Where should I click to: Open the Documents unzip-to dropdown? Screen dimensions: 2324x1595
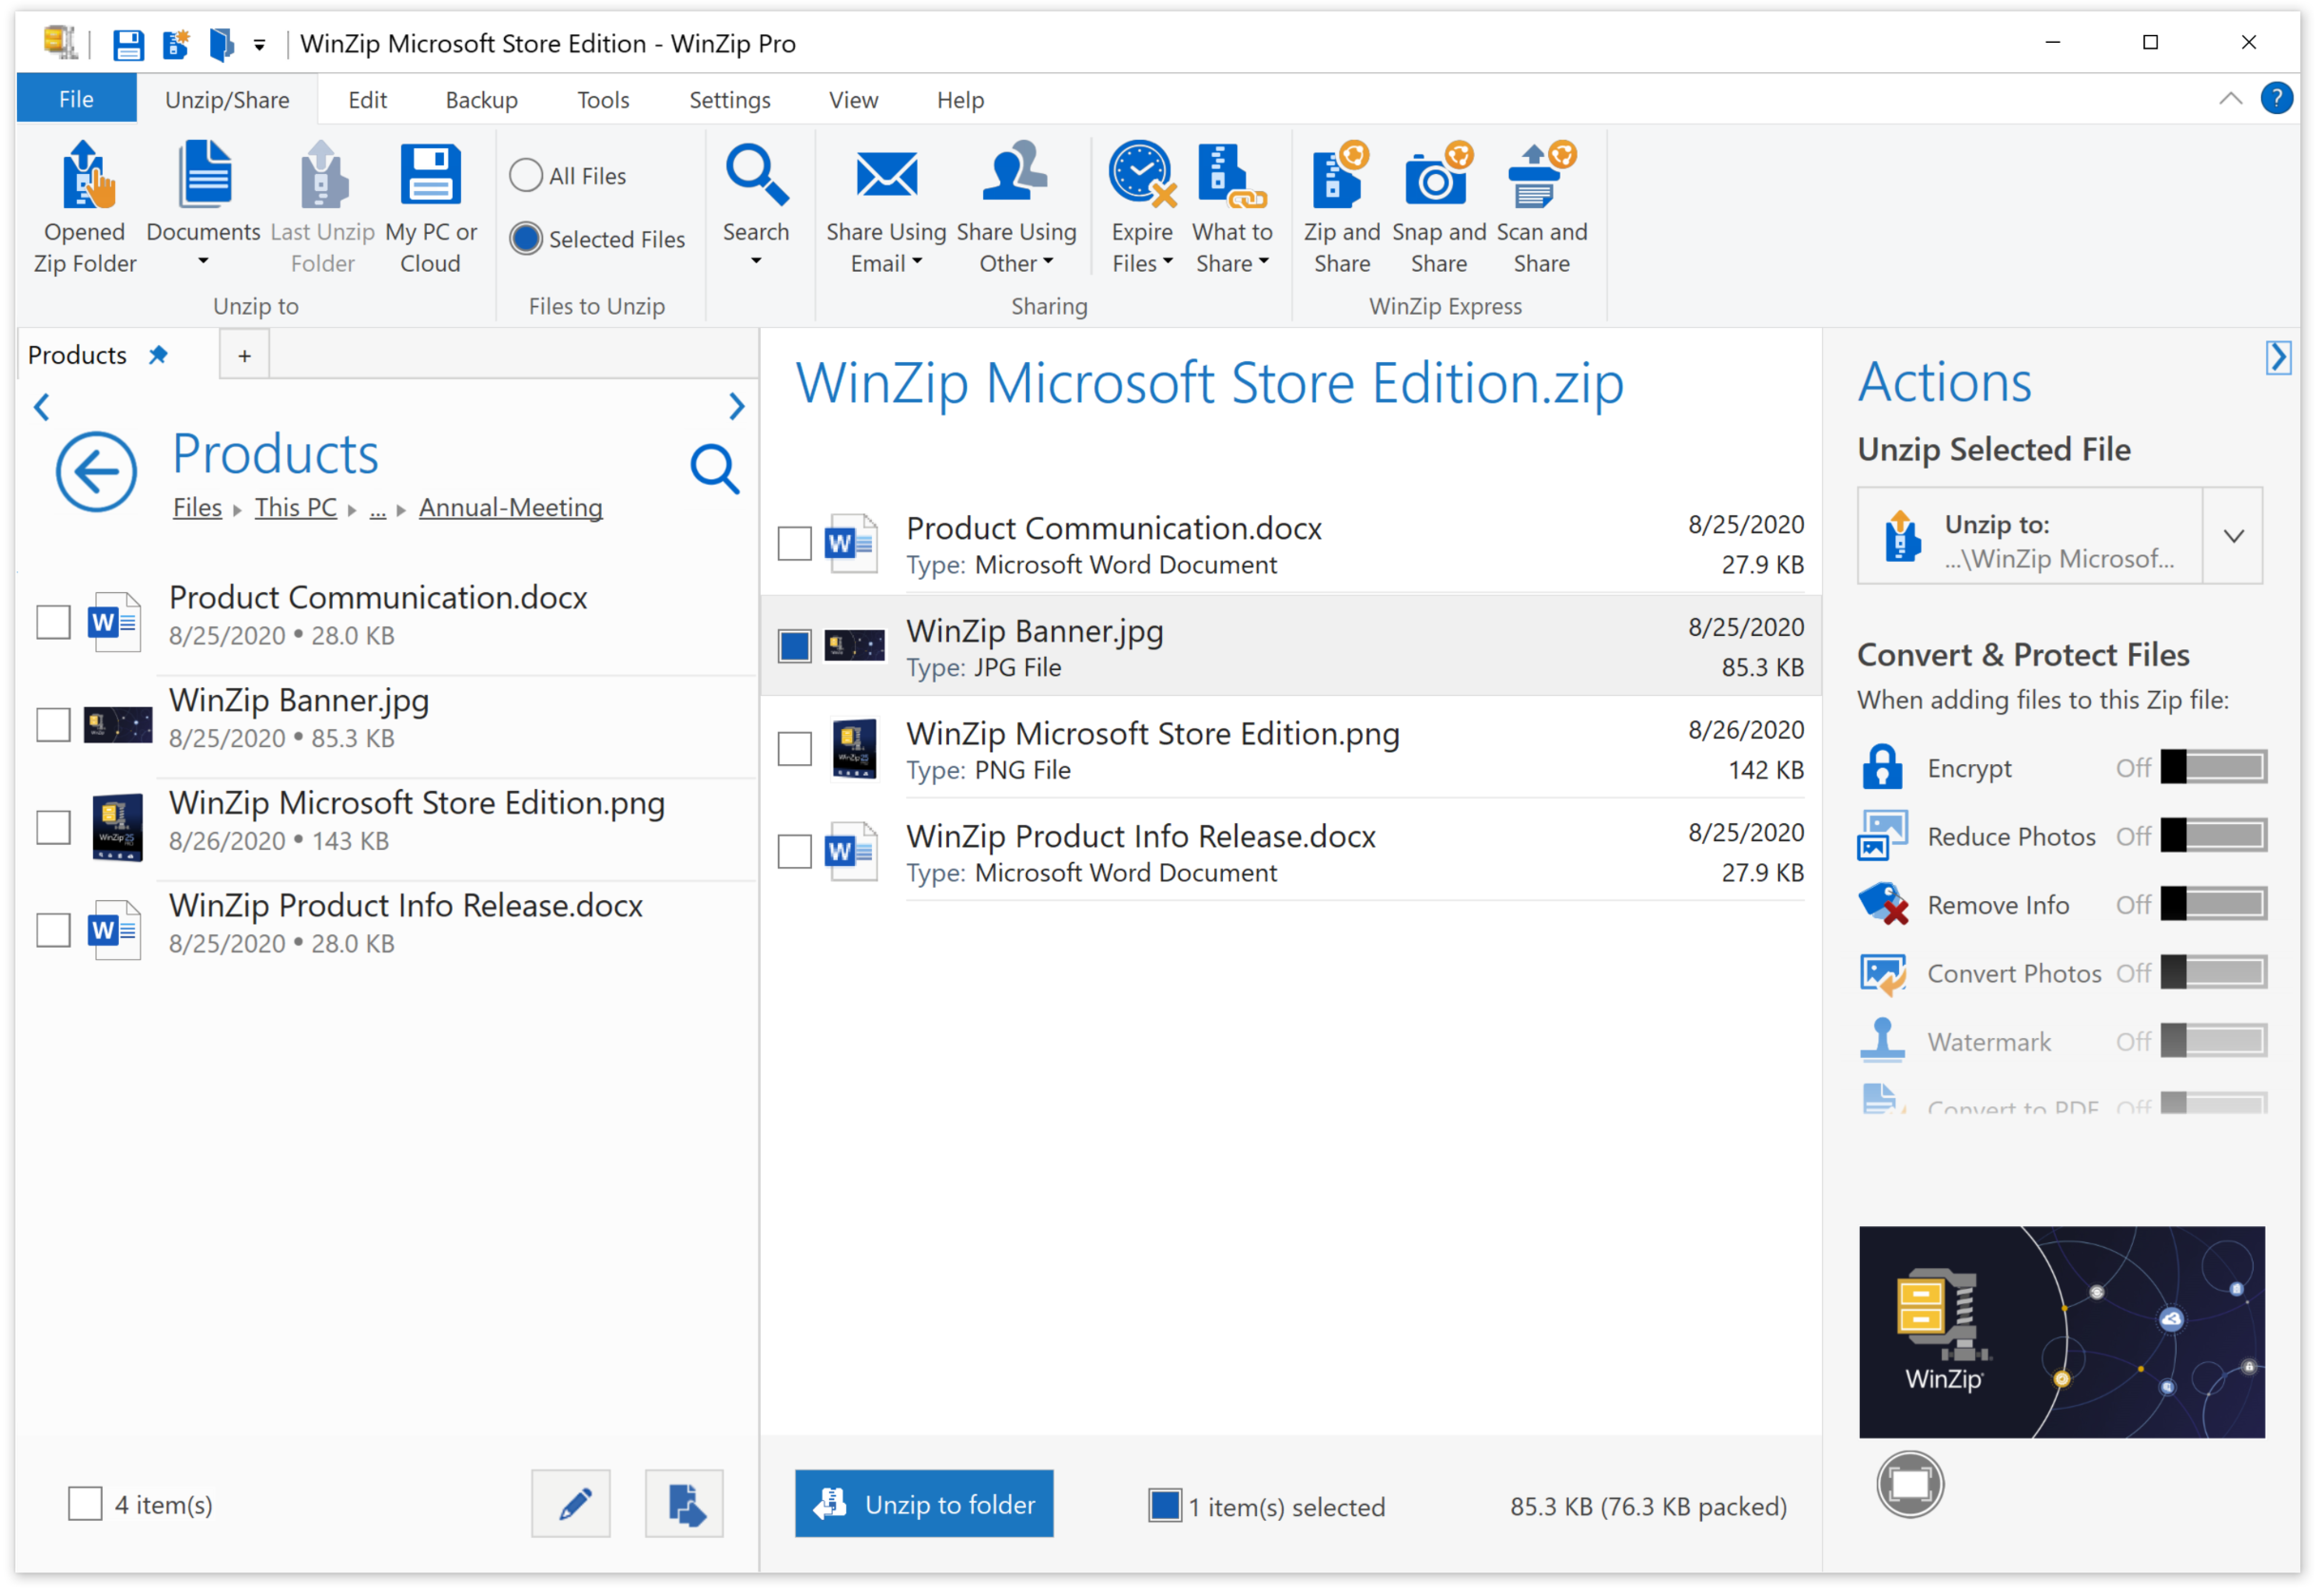[203, 261]
